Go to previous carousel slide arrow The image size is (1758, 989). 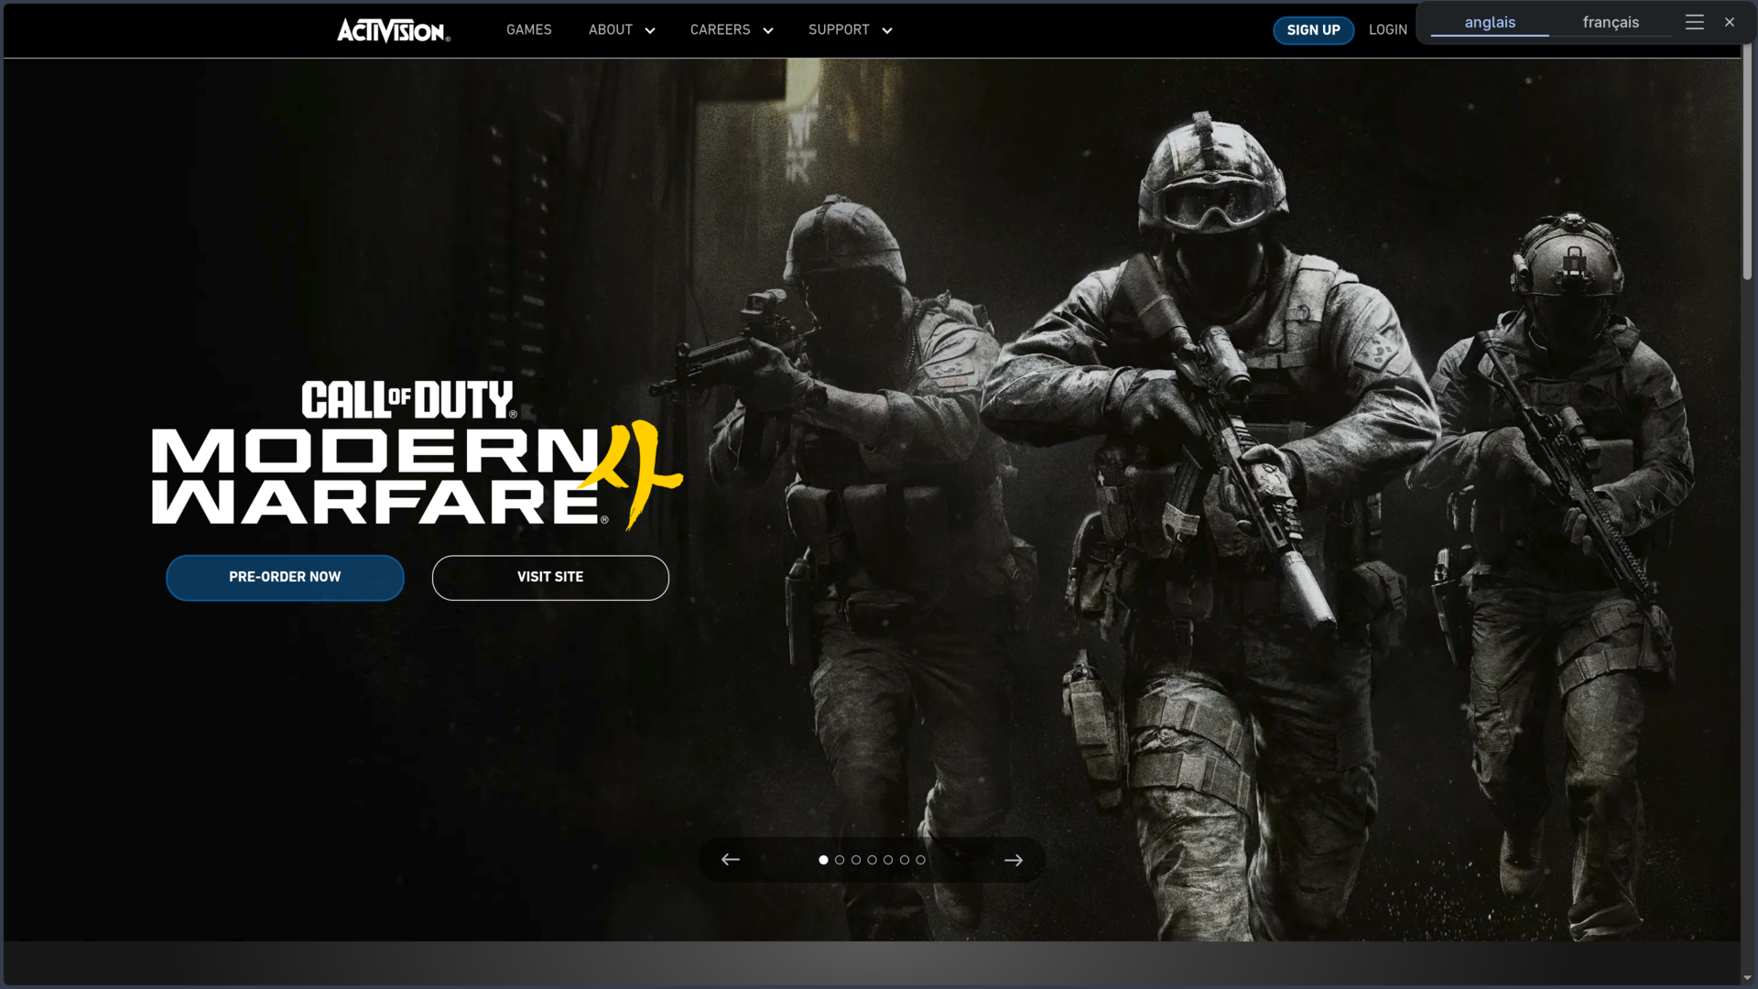pyautogui.click(x=730, y=859)
